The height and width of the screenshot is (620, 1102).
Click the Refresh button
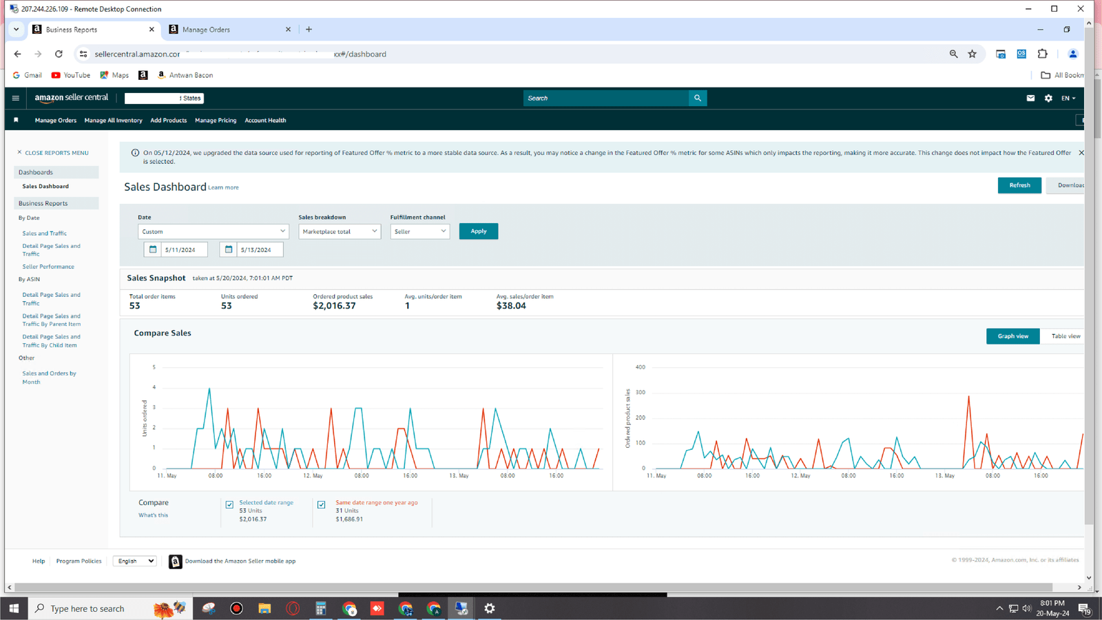coord(1019,185)
